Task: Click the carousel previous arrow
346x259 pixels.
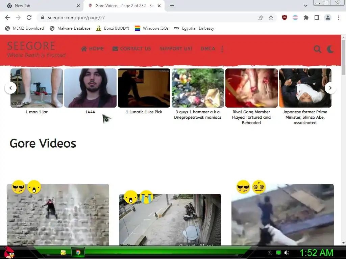Action: (x=10, y=88)
